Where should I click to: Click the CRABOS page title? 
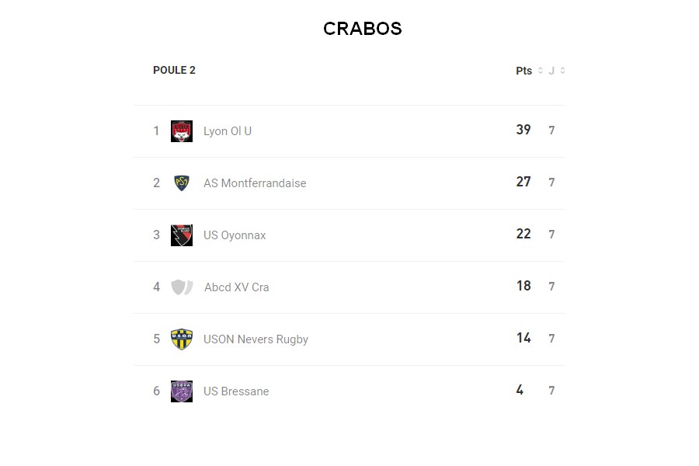click(363, 29)
